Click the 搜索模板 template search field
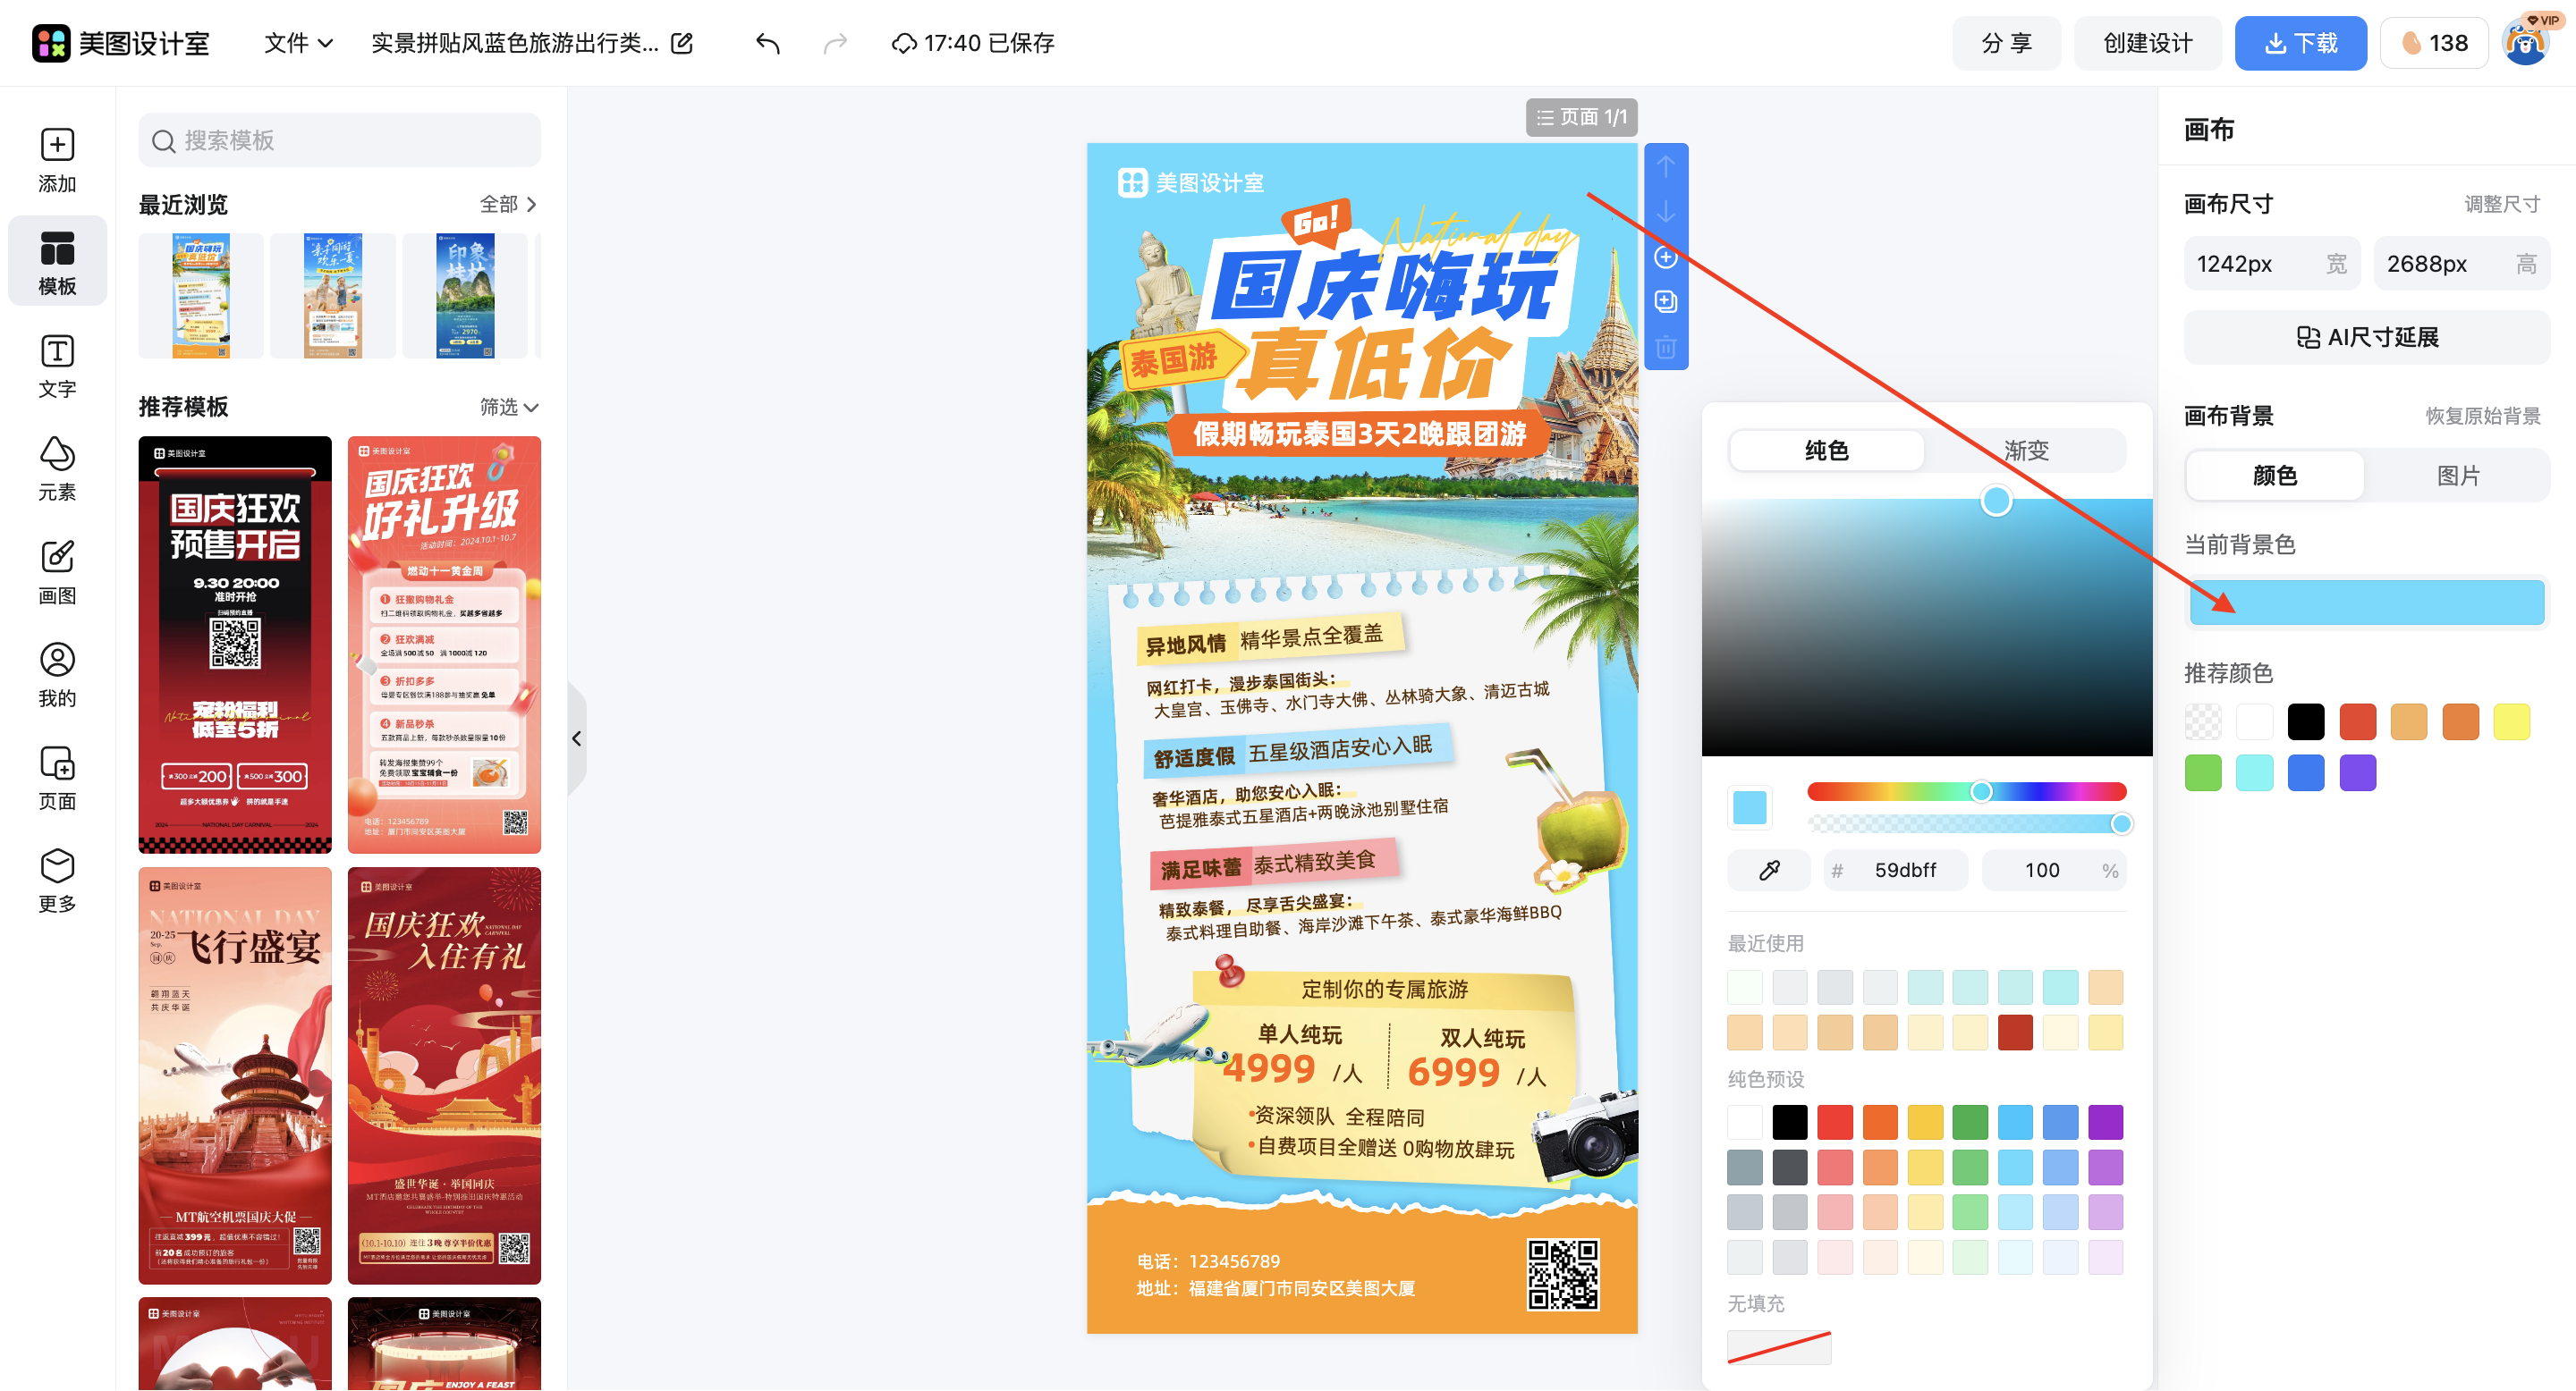The image size is (2576, 1391). click(x=339, y=139)
